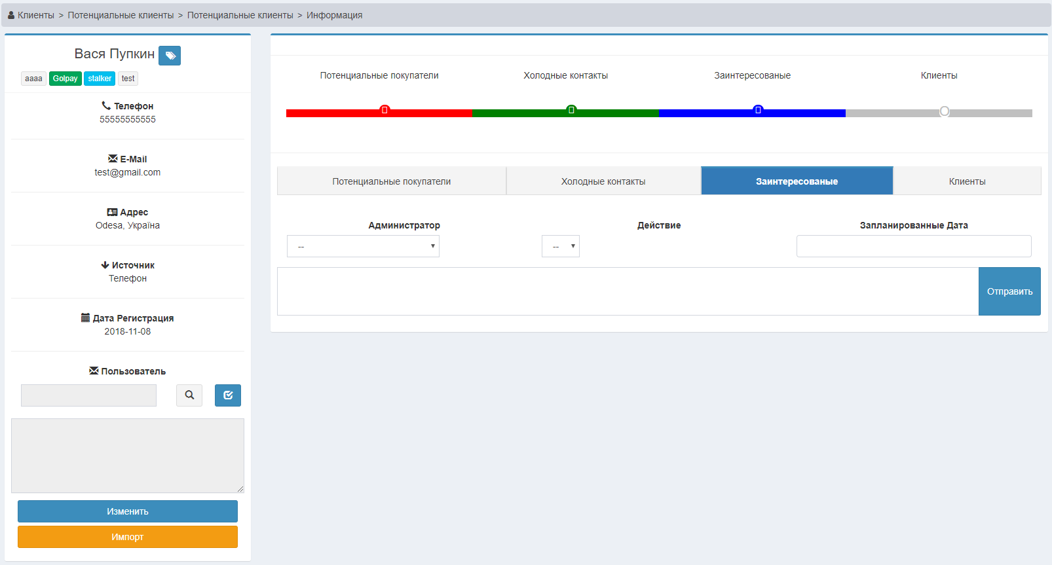Click the green marker for Холодные контакты
The width and height of the screenshot is (1052, 565).
coord(571,110)
